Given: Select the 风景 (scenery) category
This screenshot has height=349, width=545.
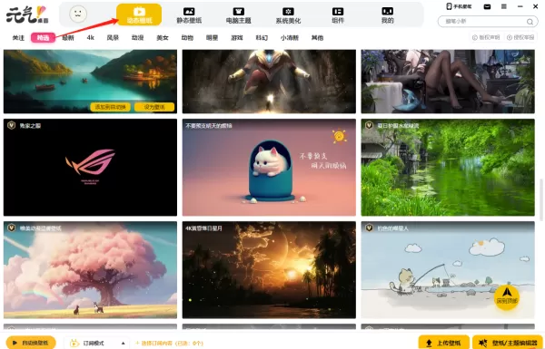Looking at the screenshot, I should pyautogui.click(x=113, y=37).
